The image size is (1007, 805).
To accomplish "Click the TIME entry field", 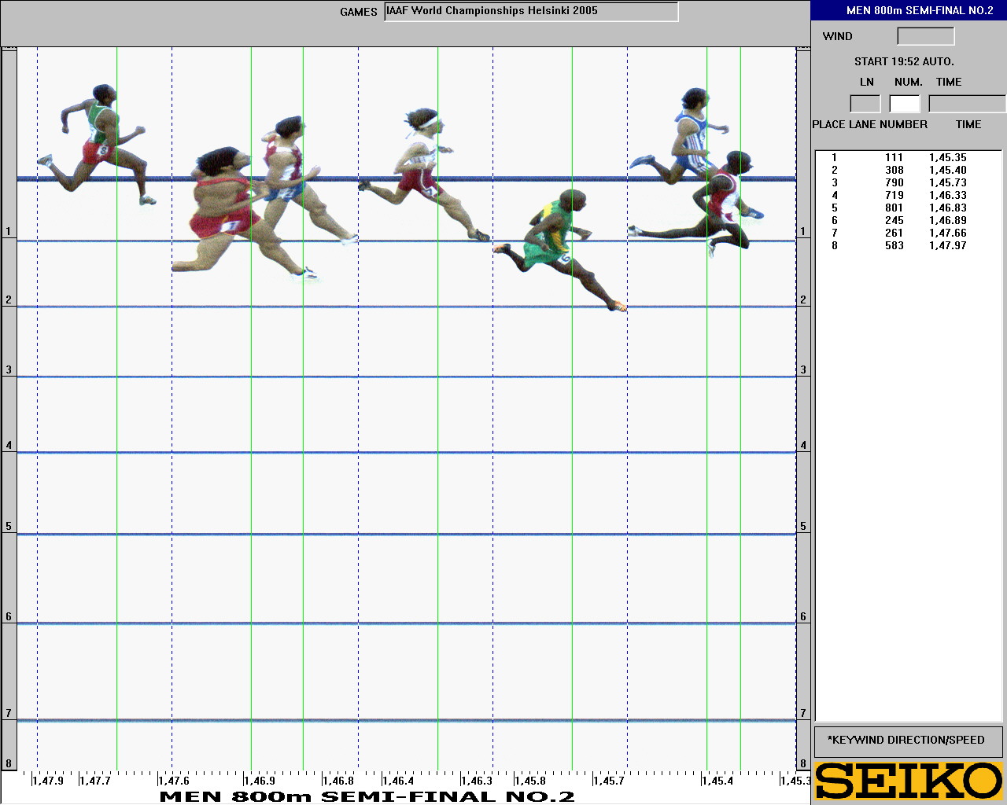I will click(966, 104).
